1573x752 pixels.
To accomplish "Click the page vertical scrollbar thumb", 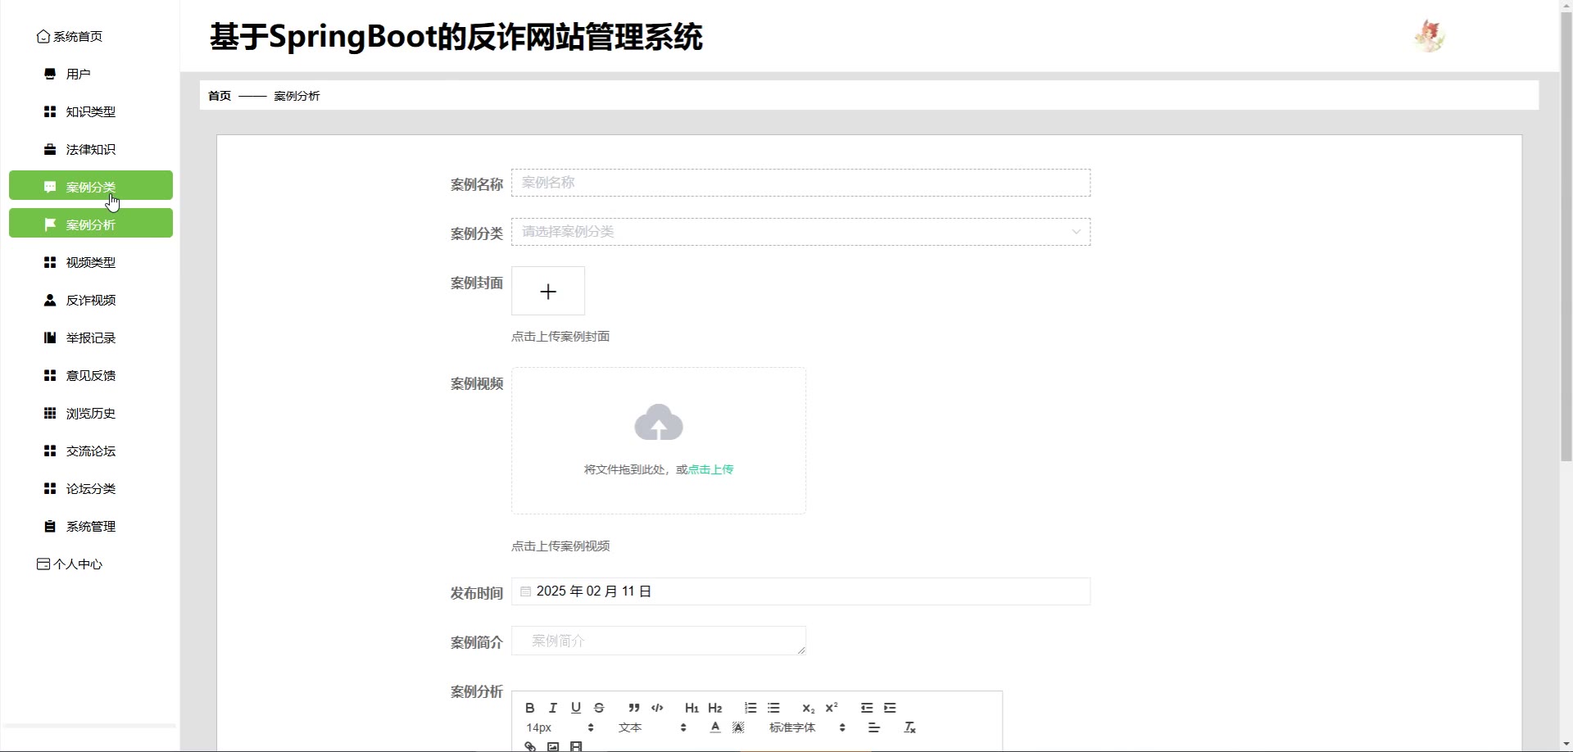I will pyautogui.click(x=1566, y=238).
